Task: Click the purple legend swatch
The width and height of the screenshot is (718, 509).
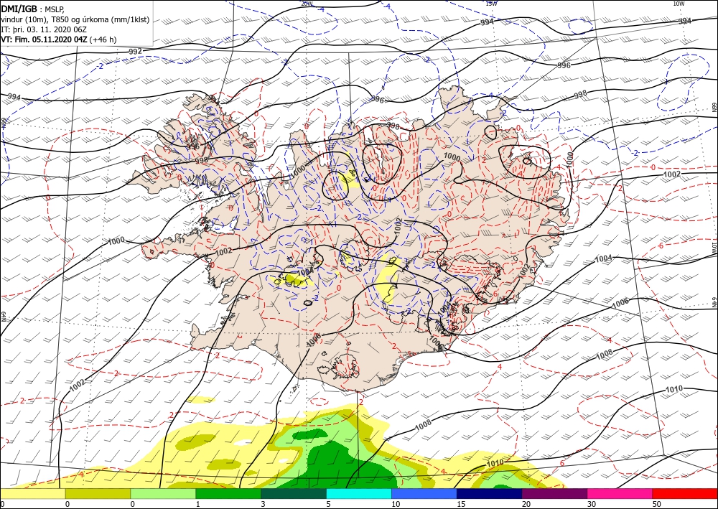Action: (x=554, y=493)
